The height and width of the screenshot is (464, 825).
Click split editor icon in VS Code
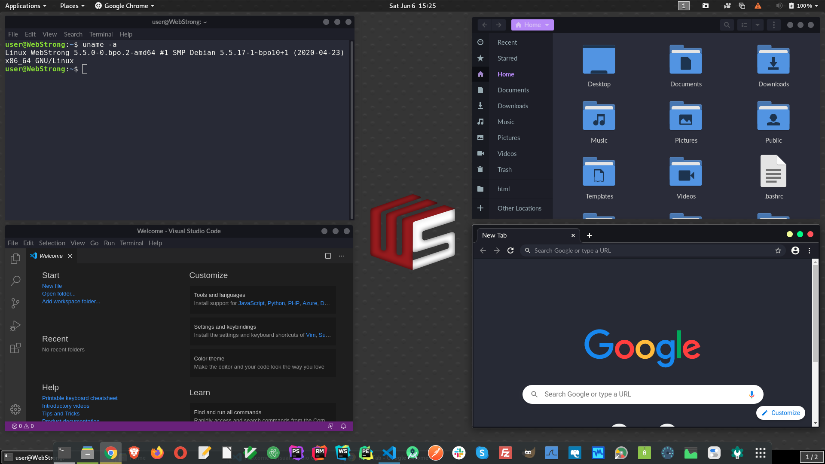[x=328, y=256]
